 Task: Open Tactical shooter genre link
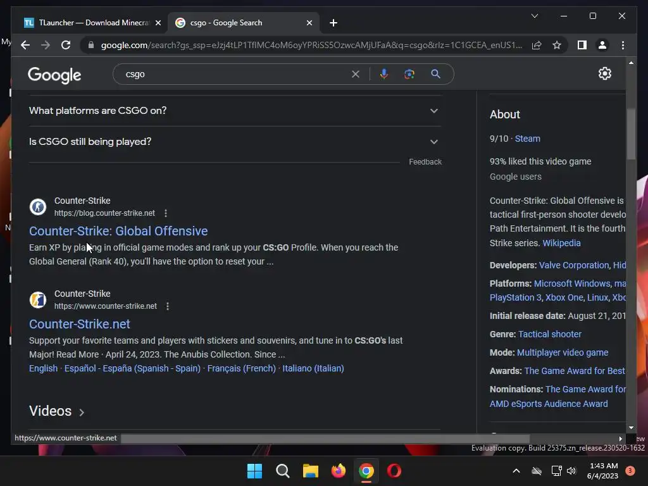pyautogui.click(x=550, y=334)
